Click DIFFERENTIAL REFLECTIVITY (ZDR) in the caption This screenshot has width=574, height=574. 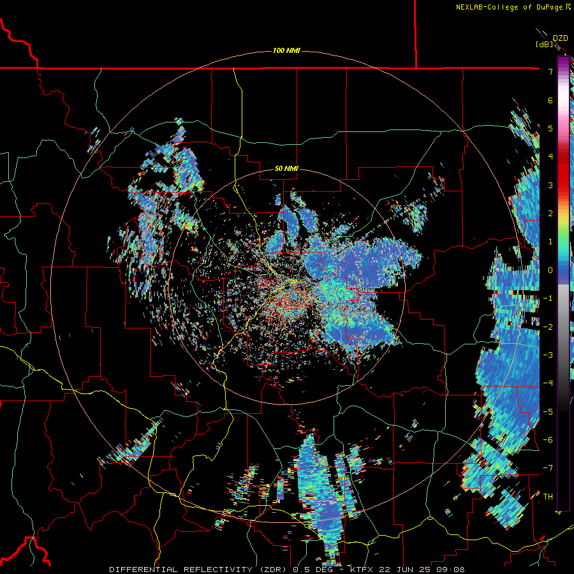[199, 570]
